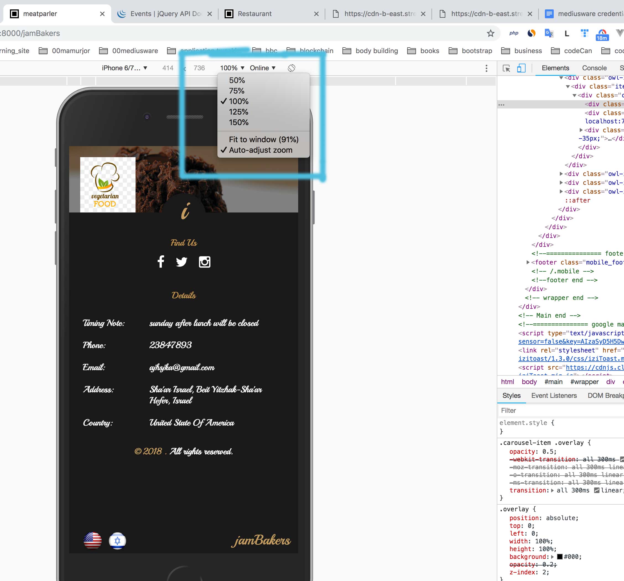Open the Online throttling dropdown

pos(263,68)
